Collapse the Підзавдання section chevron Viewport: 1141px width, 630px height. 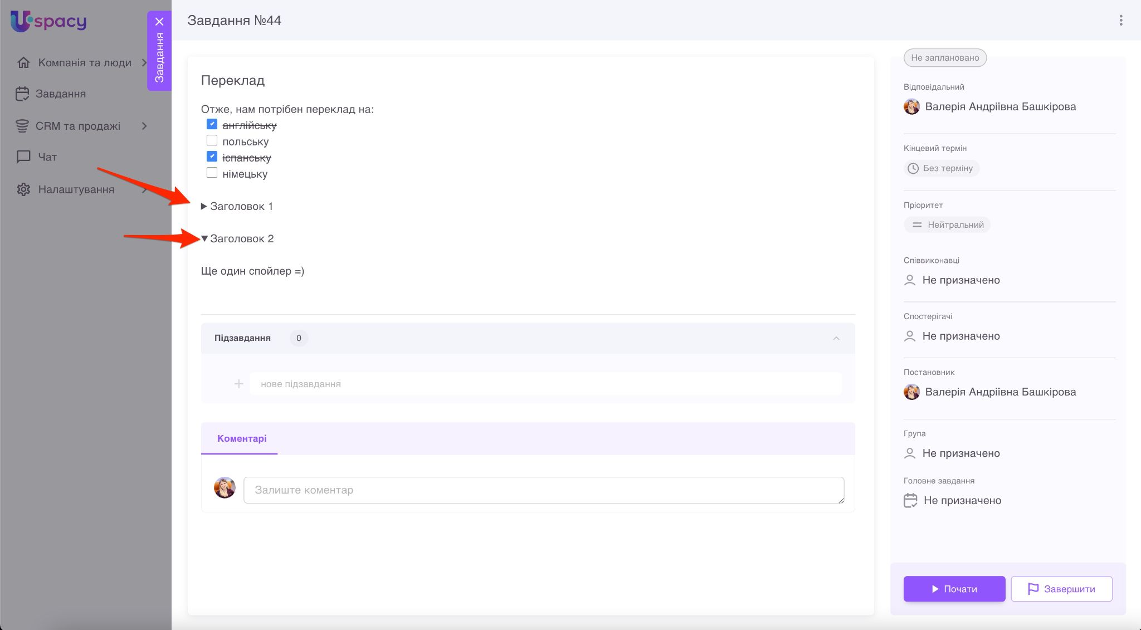point(836,338)
